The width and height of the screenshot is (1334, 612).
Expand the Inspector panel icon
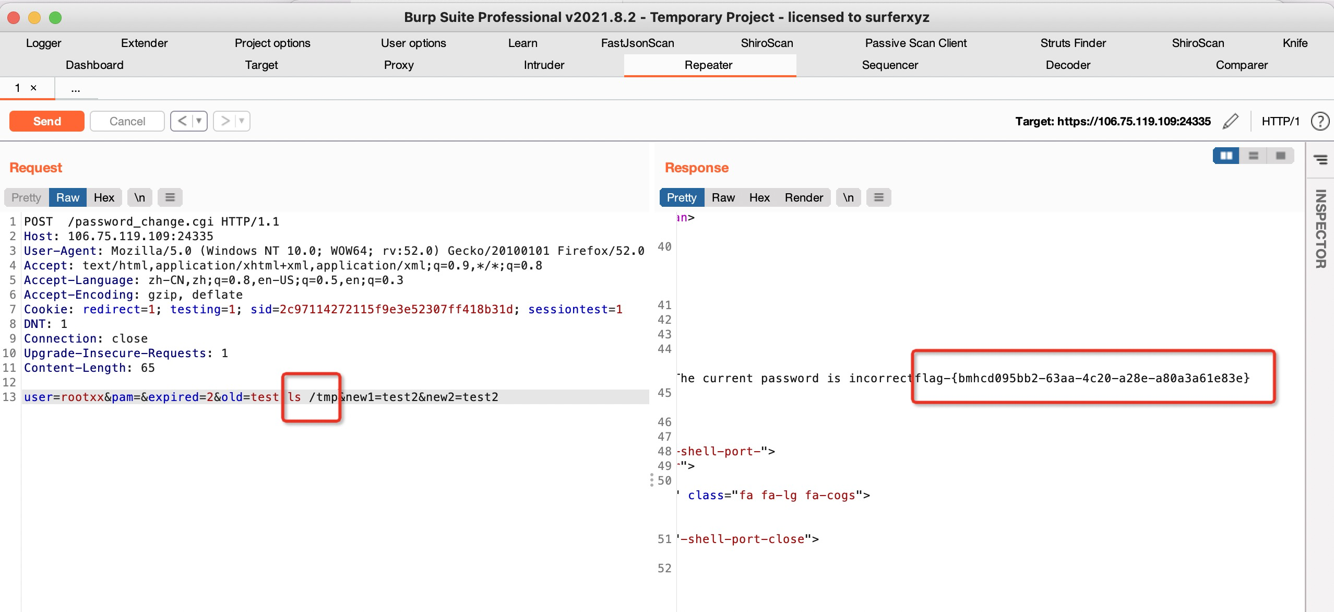(1320, 159)
